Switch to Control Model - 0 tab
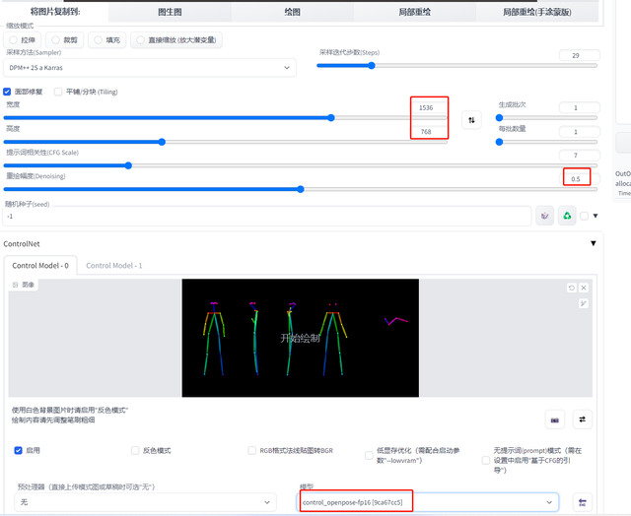Image resolution: width=631 pixels, height=516 pixels. (x=40, y=266)
